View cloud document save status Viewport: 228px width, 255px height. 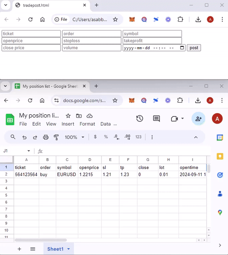[89, 116]
